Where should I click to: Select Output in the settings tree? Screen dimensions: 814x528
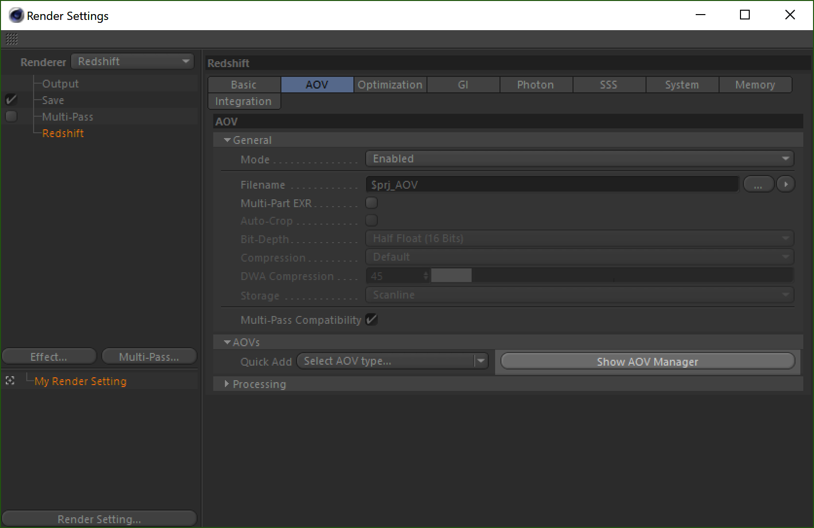click(60, 84)
